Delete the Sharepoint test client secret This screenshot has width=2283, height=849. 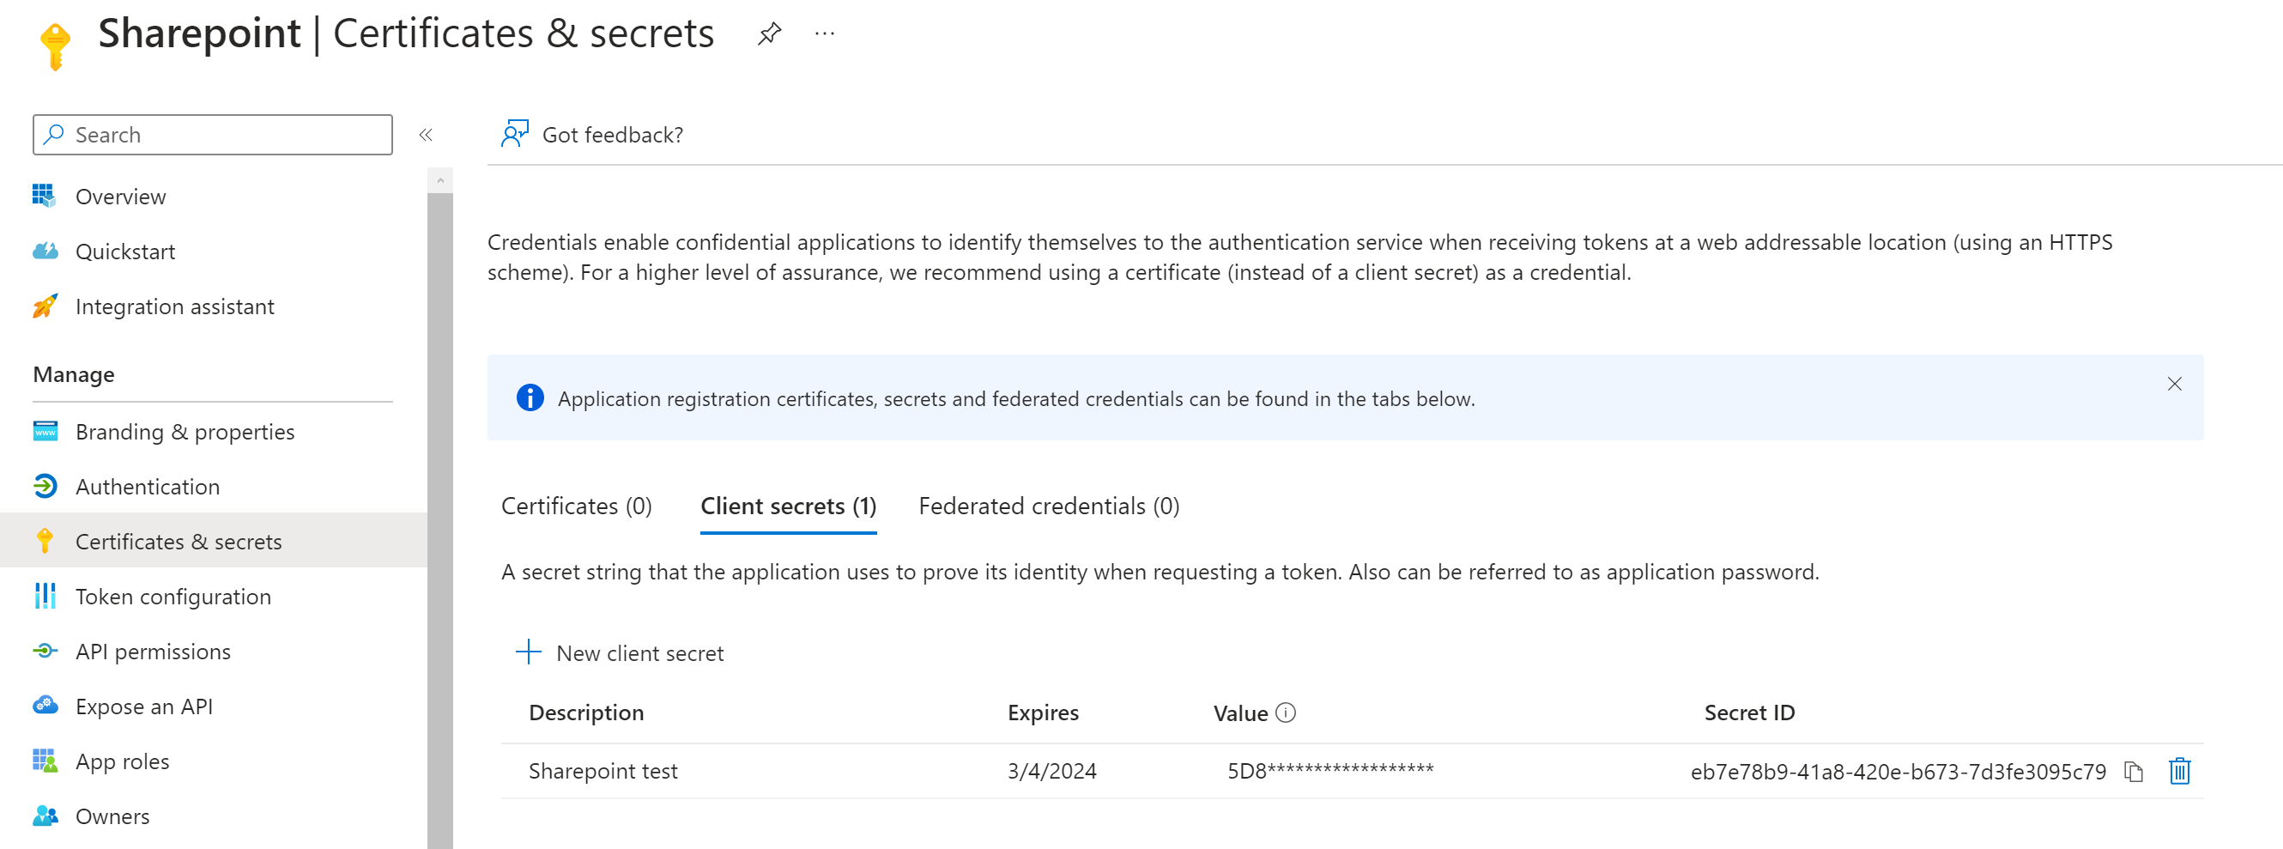2179,772
